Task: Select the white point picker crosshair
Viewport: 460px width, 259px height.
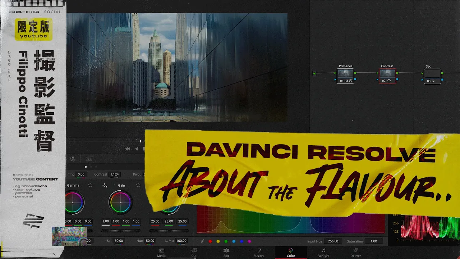Action: pos(105,185)
